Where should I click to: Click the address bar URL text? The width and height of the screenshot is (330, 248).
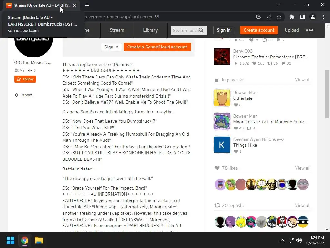122,17
